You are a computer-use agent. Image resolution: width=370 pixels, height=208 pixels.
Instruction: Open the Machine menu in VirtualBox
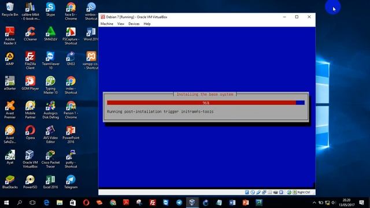[x=106, y=24]
